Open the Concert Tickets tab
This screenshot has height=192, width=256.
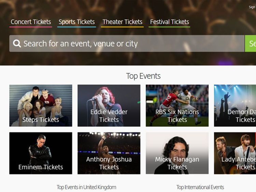pos(31,22)
